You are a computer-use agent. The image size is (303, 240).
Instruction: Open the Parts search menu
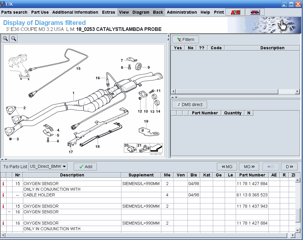14,12
